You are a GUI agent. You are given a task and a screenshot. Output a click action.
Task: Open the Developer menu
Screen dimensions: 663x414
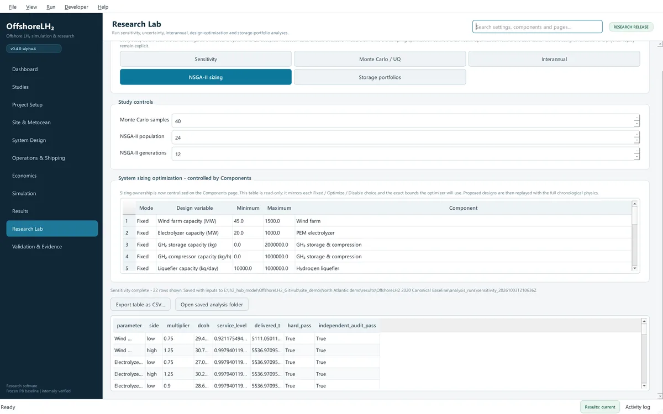coord(76,7)
